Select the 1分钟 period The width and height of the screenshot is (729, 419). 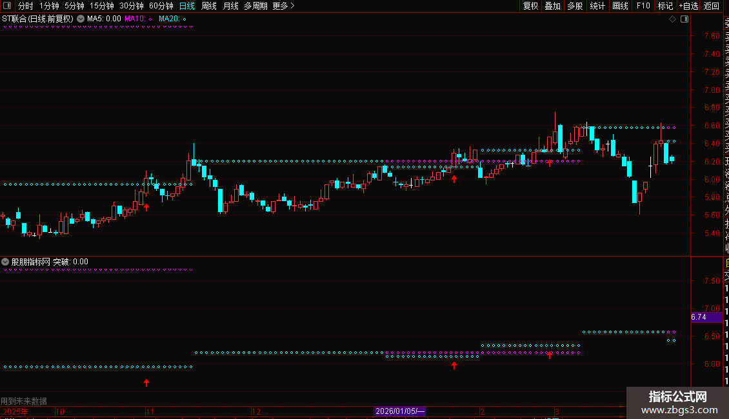point(49,6)
